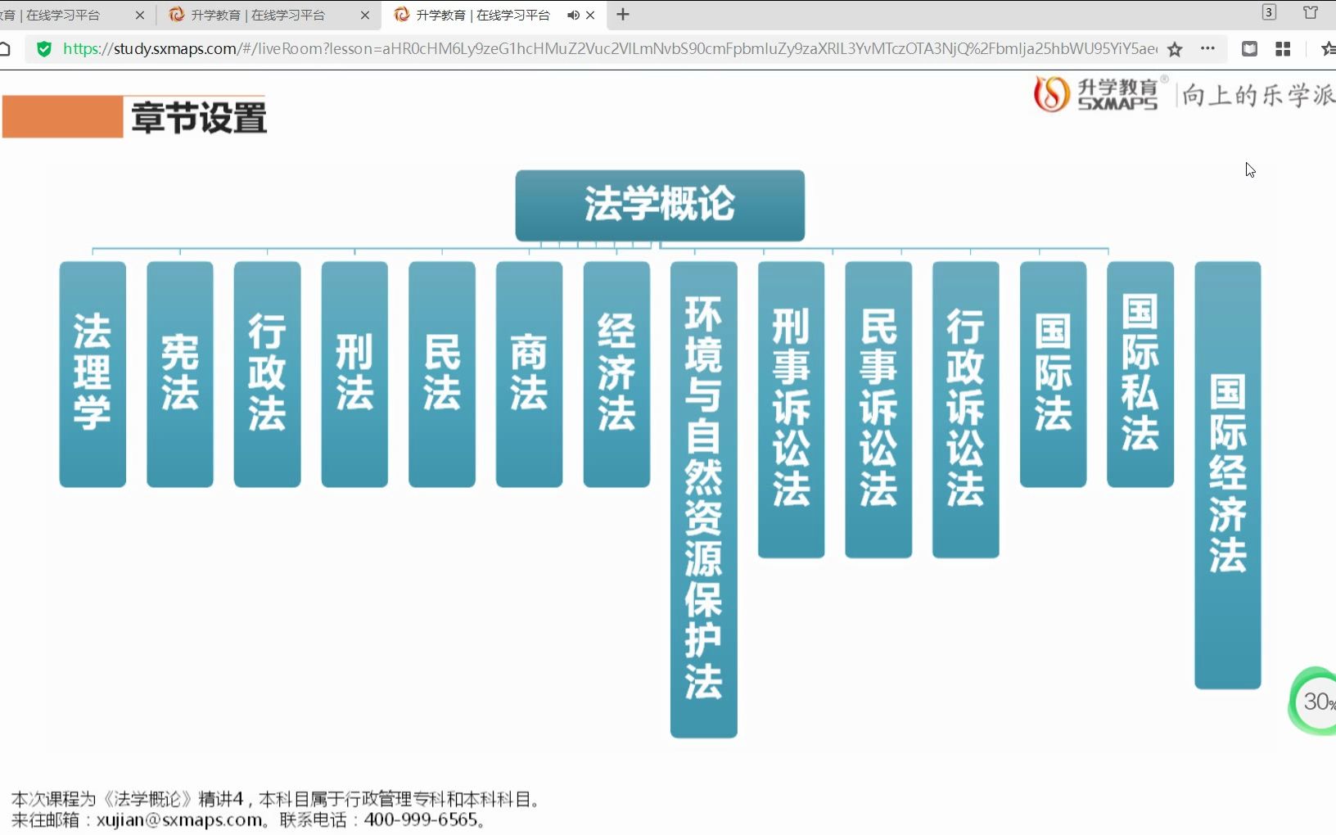Select the 法理学 chapter box
Viewport: 1336px width, 835px height.
pyautogui.click(x=93, y=374)
